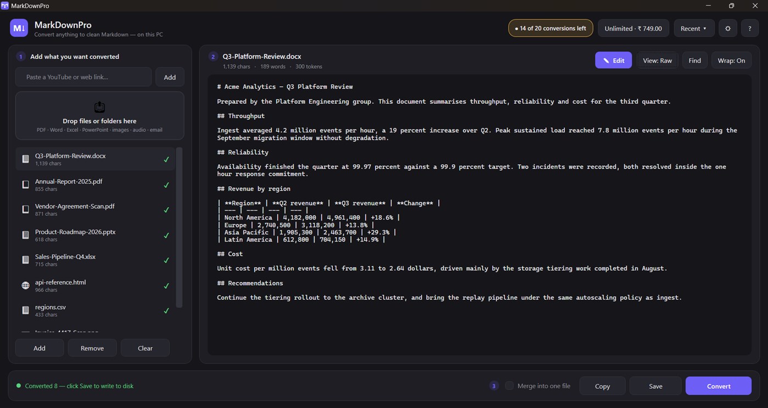Copy the converted Markdown
The height and width of the screenshot is (408, 768).
602,386
